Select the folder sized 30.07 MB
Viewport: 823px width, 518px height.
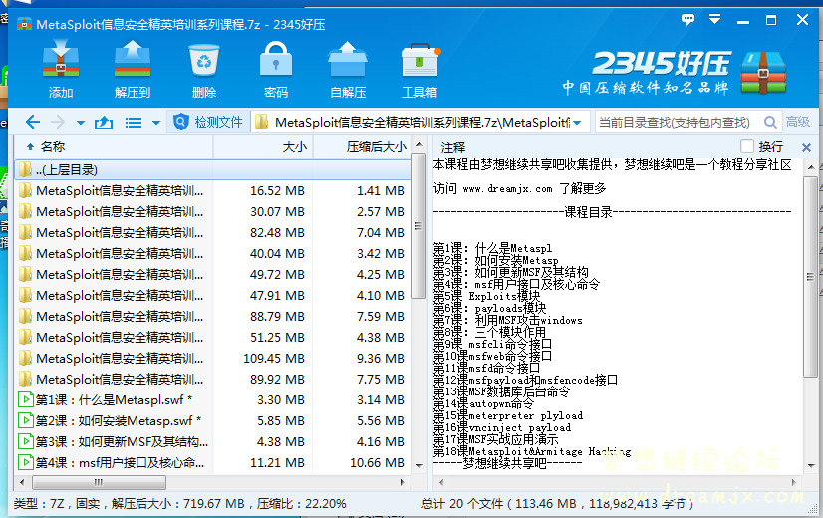tap(212, 211)
